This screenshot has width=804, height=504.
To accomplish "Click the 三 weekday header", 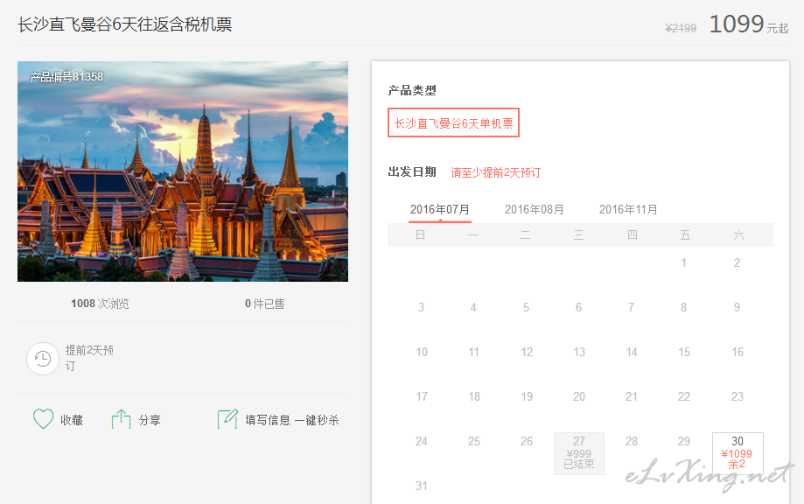I will point(579,235).
